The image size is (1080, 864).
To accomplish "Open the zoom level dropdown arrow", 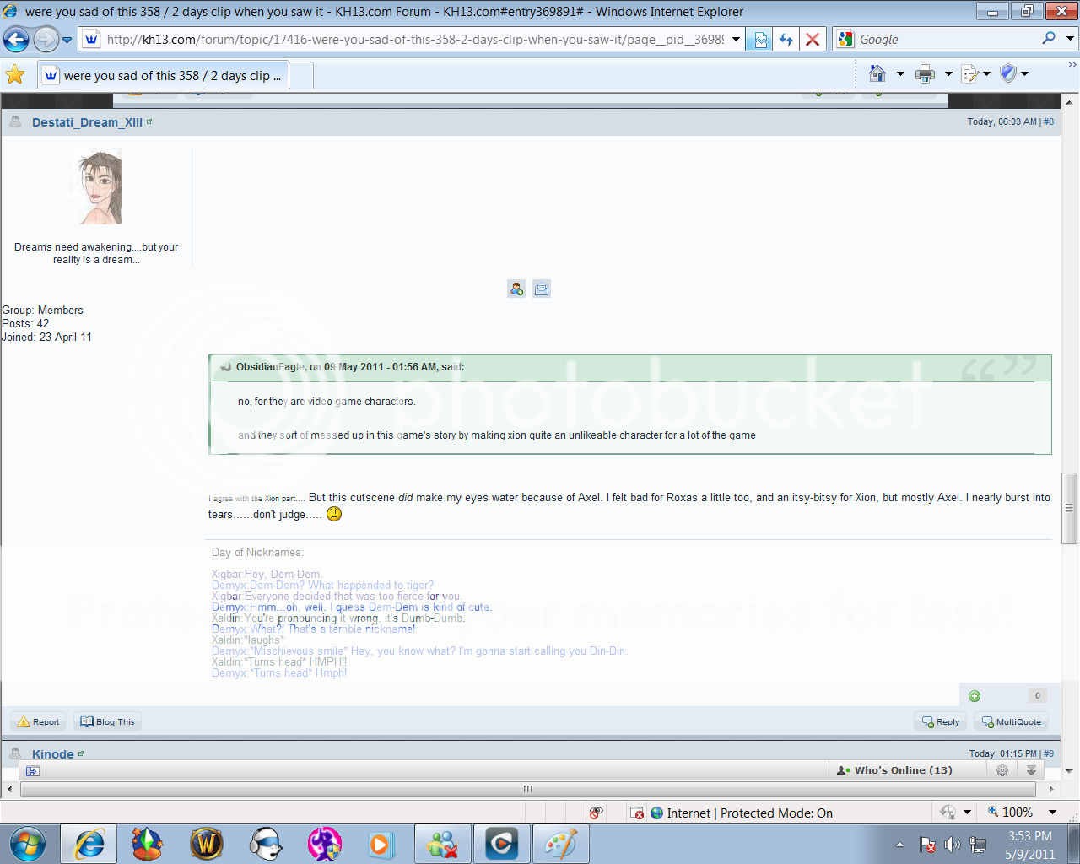I will [1052, 813].
